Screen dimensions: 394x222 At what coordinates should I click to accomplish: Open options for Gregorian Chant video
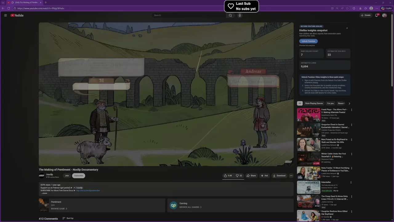click(352, 125)
